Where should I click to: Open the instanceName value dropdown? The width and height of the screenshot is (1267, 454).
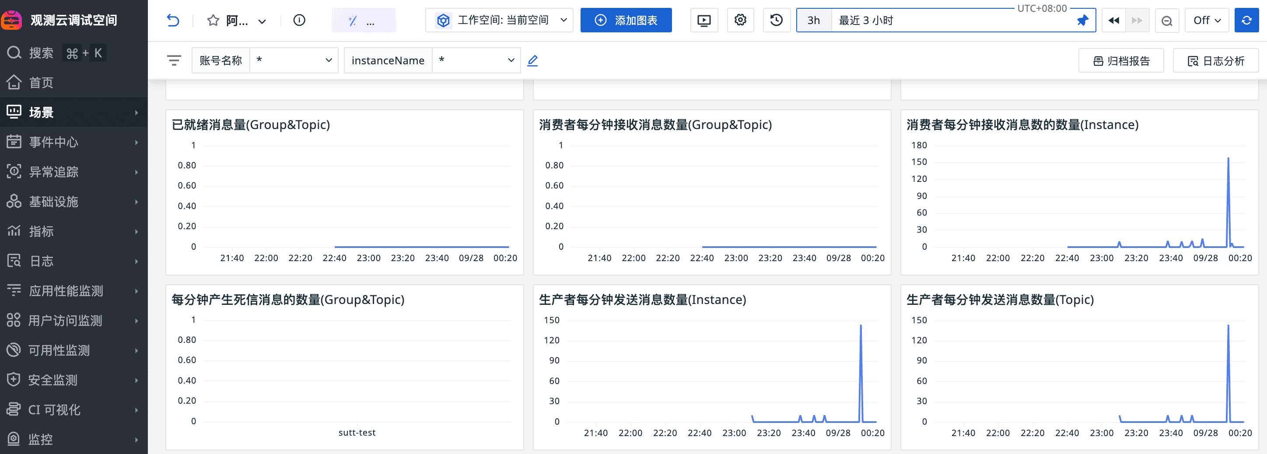coord(476,60)
